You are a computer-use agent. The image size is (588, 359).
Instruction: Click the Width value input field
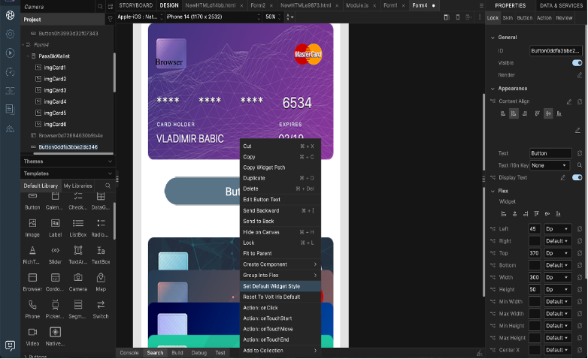(x=535, y=278)
